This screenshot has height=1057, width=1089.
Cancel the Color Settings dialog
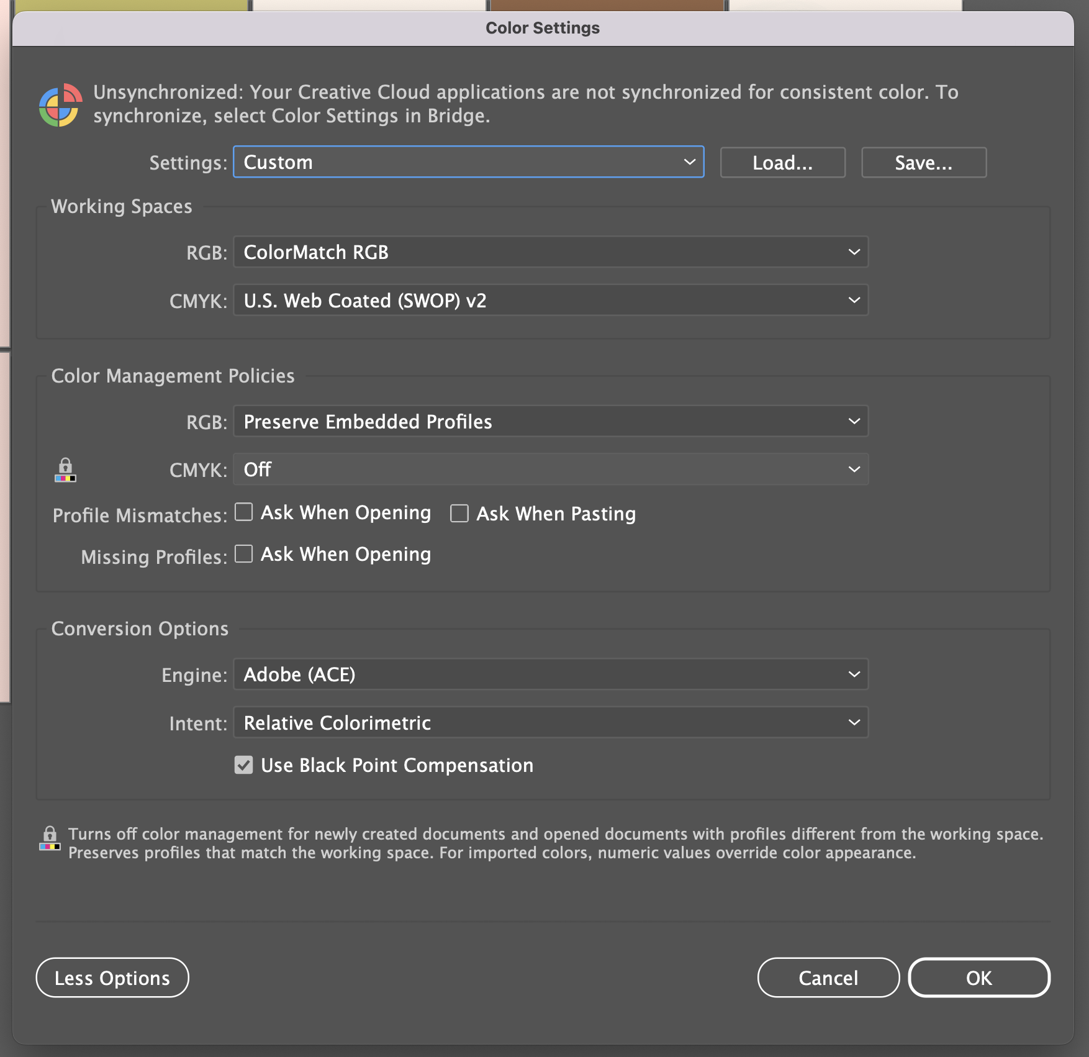(x=828, y=977)
